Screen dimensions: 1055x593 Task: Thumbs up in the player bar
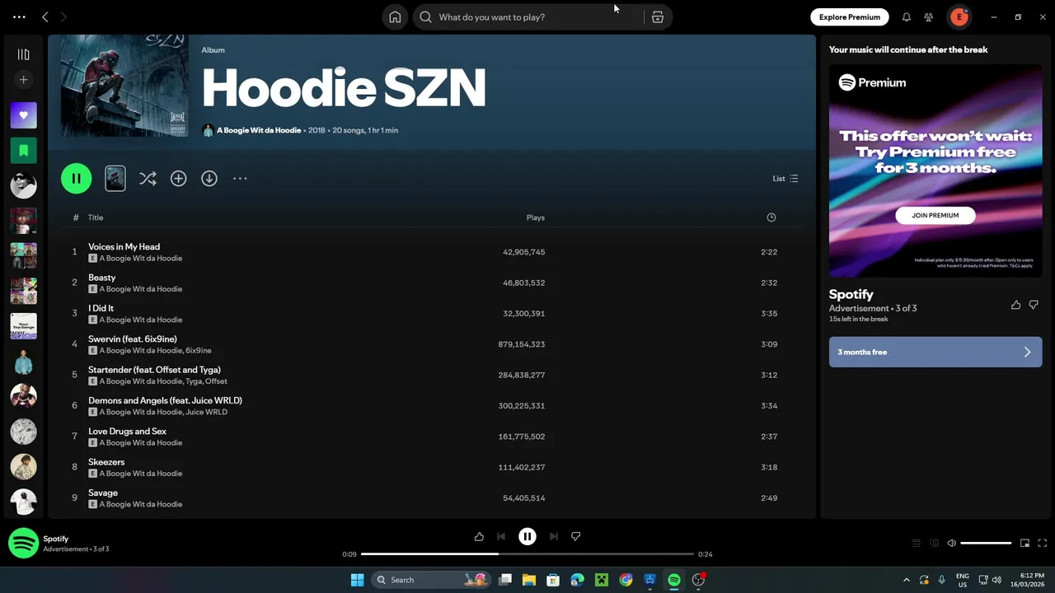(479, 537)
